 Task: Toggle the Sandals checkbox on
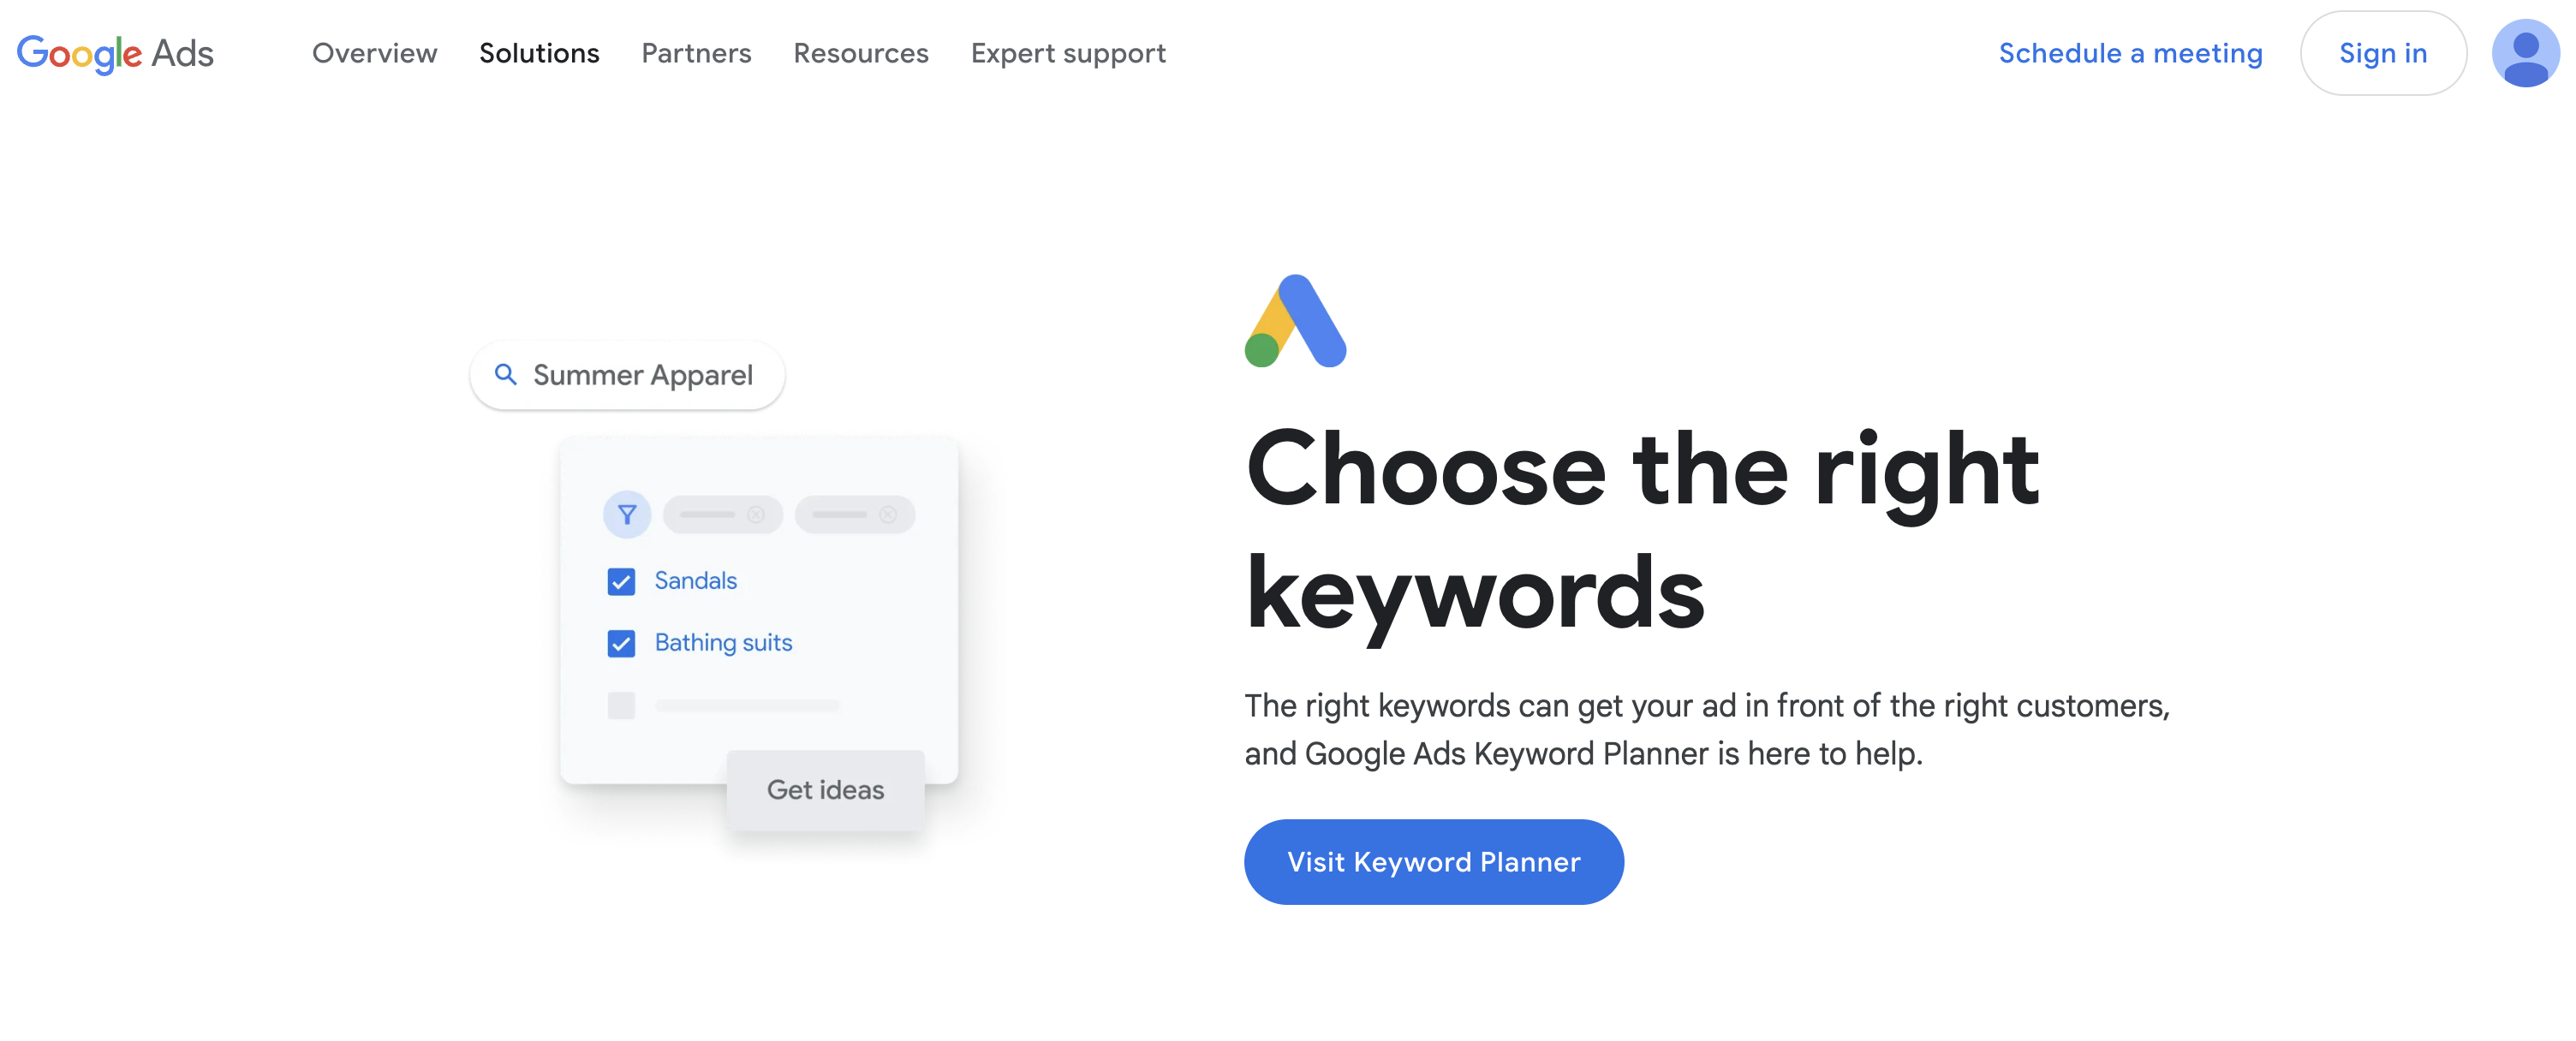click(621, 580)
